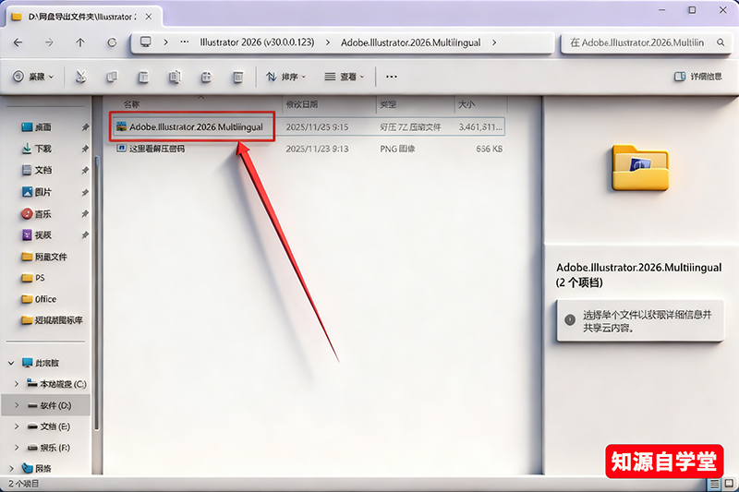Open the 新建 new item dropdown
739x492 pixels.
(x=33, y=77)
